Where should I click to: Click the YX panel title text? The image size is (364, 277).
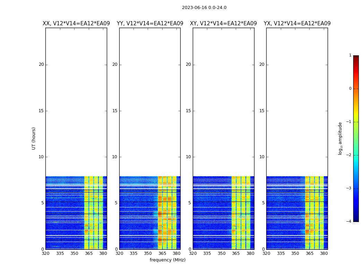pyautogui.click(x=297, y=24)
